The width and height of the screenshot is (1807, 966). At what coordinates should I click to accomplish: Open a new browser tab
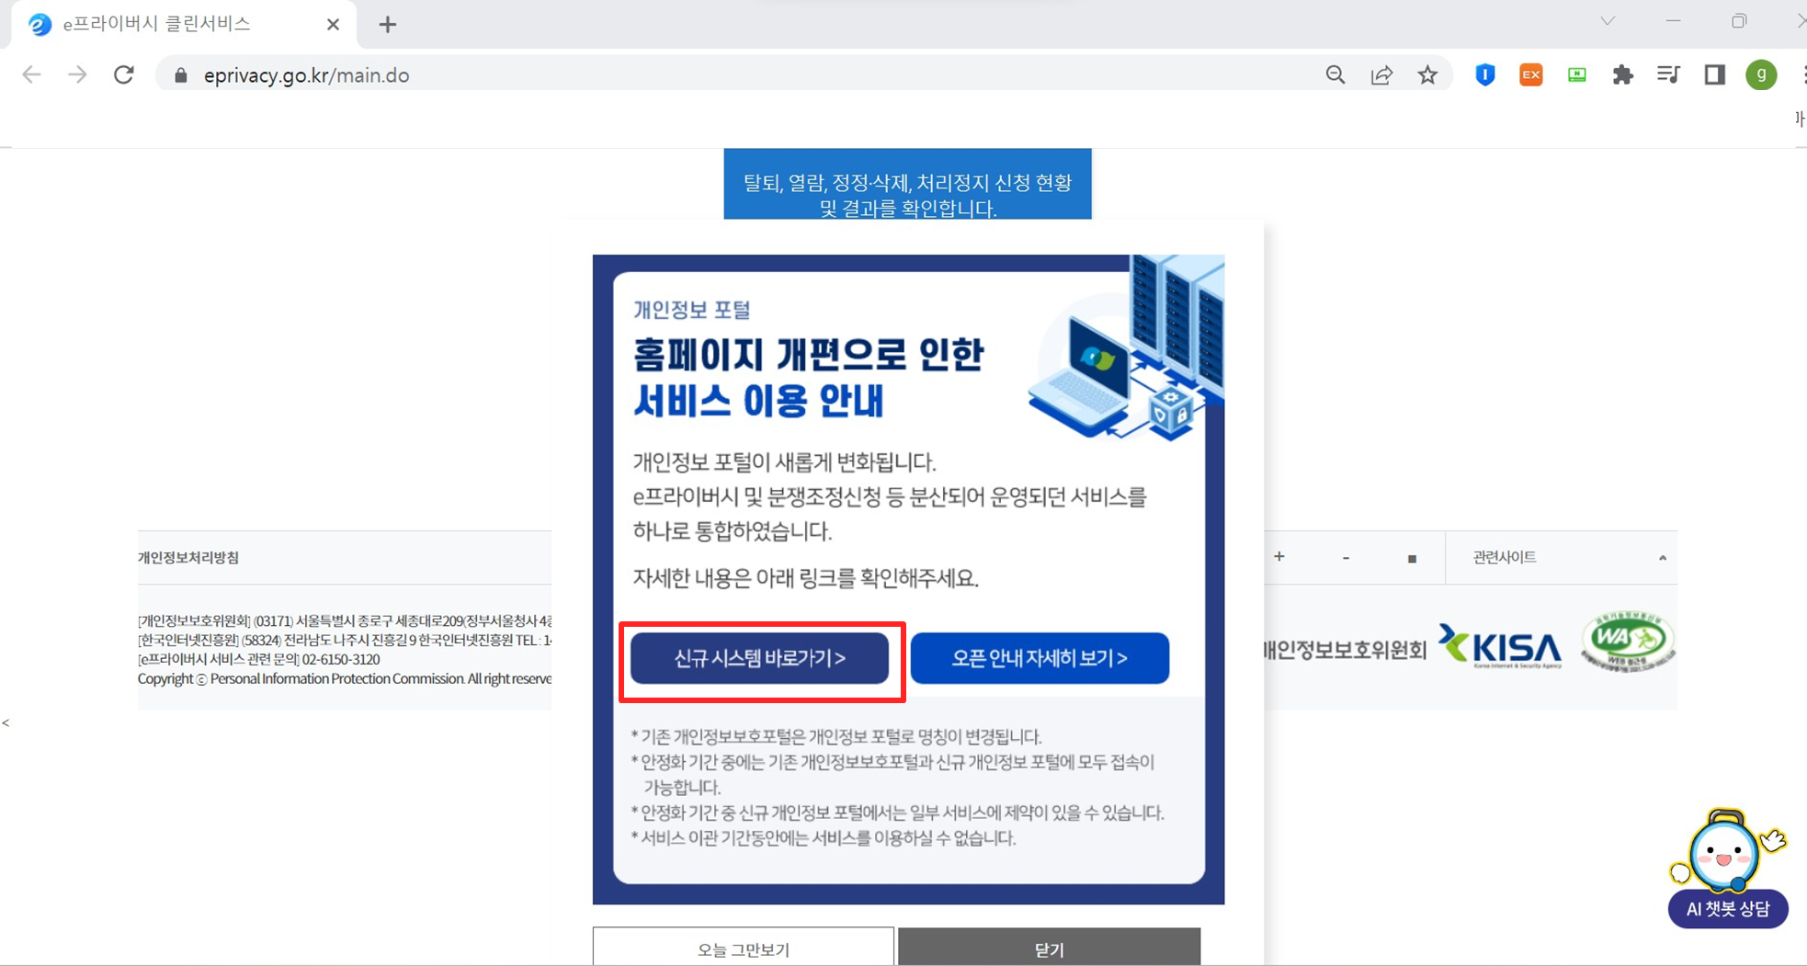coord(387,24)
